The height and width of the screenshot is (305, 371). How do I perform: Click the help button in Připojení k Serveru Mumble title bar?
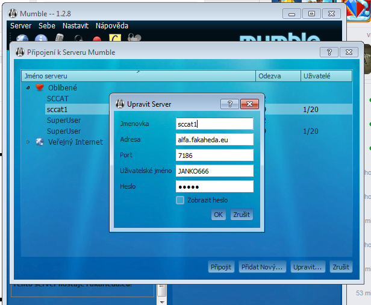tap(329, 52)
